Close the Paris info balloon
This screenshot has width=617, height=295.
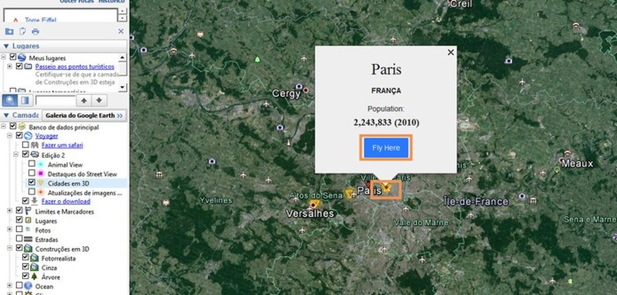click(451, 52)
